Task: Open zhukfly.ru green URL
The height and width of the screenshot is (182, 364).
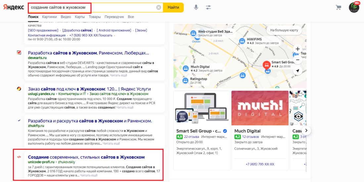Action: coord(36,126)
